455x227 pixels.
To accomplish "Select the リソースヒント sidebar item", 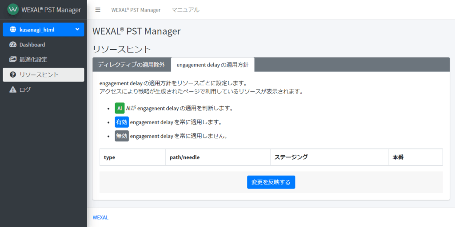I will [x=44, y=74].
